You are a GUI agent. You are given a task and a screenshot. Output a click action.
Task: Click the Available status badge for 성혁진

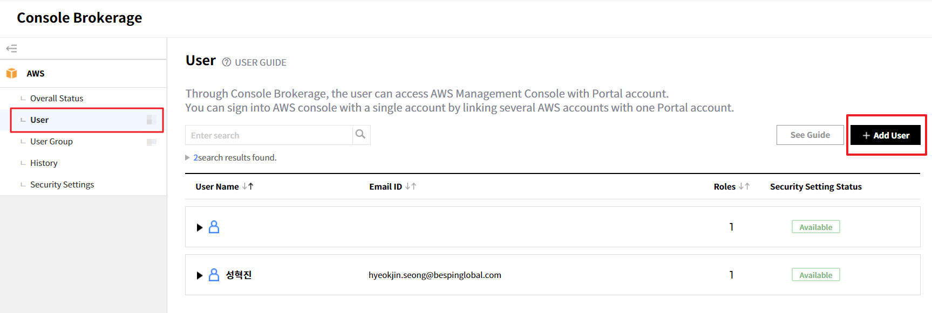[815, 275]
